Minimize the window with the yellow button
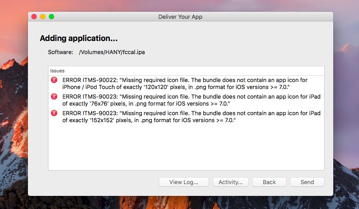Screen dimensions: 359x209 coord(43,17)
